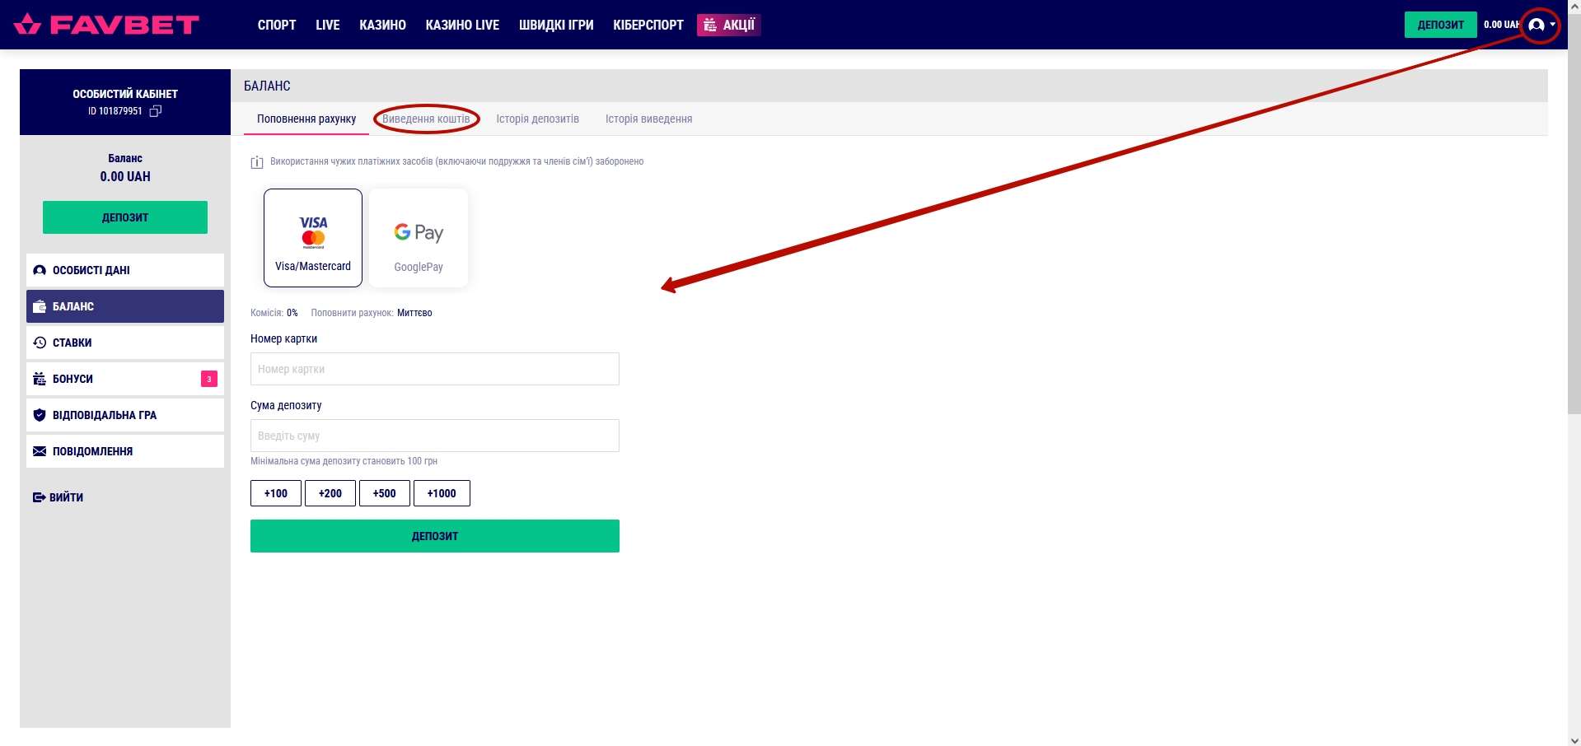Add +500 quick amount
The height and width of the screenshot is (746, 1581).
(x=384, y=493)
